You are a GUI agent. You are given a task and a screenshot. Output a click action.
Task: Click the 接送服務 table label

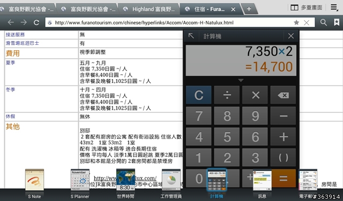click(x=15, y=35)
